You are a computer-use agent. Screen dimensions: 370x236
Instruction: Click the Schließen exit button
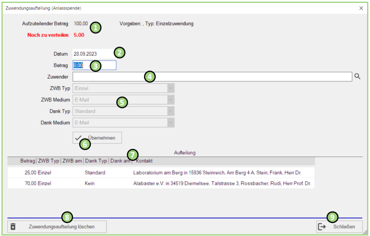tap(339, 227)
